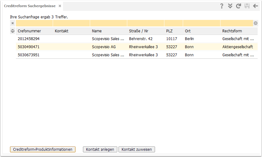Click the Aktiengesellschaft cell

click(238, 47)
